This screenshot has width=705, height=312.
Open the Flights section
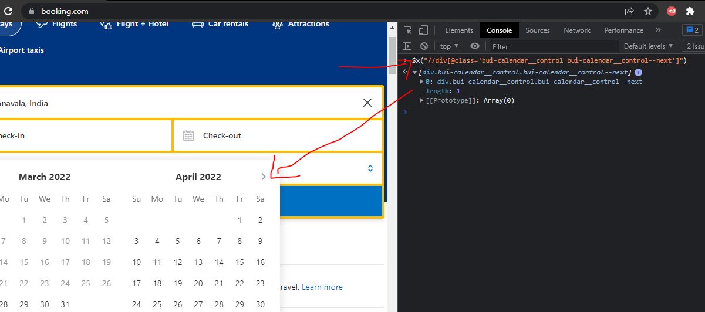(57, 24)
